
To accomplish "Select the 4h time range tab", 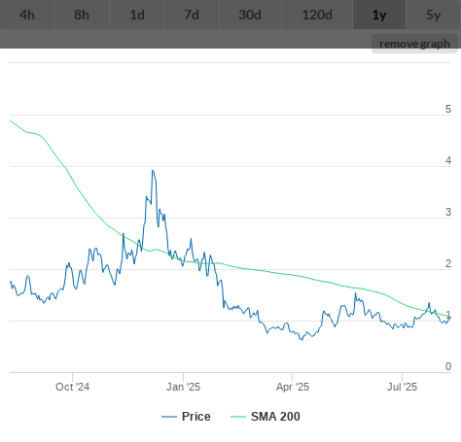I will [27, 15].
